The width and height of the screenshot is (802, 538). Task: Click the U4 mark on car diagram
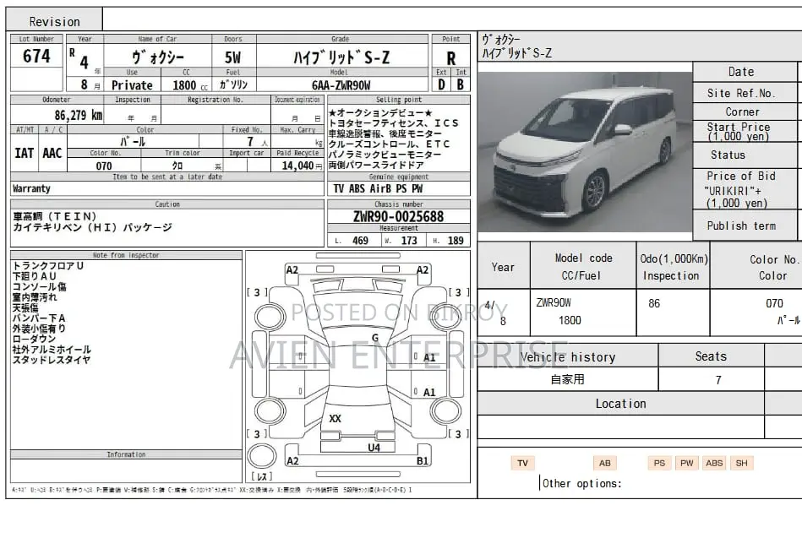pyautogui.click(x=374, y=448)
